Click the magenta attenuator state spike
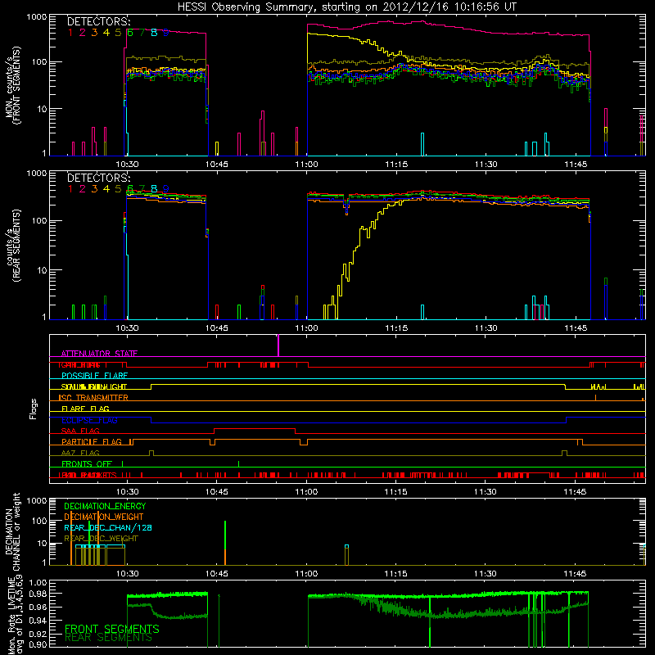 click(x=278, y=346)
